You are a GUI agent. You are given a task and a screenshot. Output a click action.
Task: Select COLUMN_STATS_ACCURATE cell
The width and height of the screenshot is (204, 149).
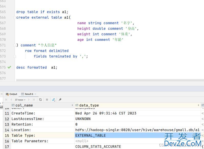point(138,146)
